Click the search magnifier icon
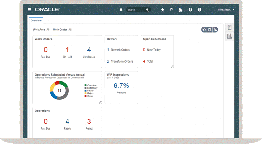Viewport: 262px width, 144px height. [147, 10]
